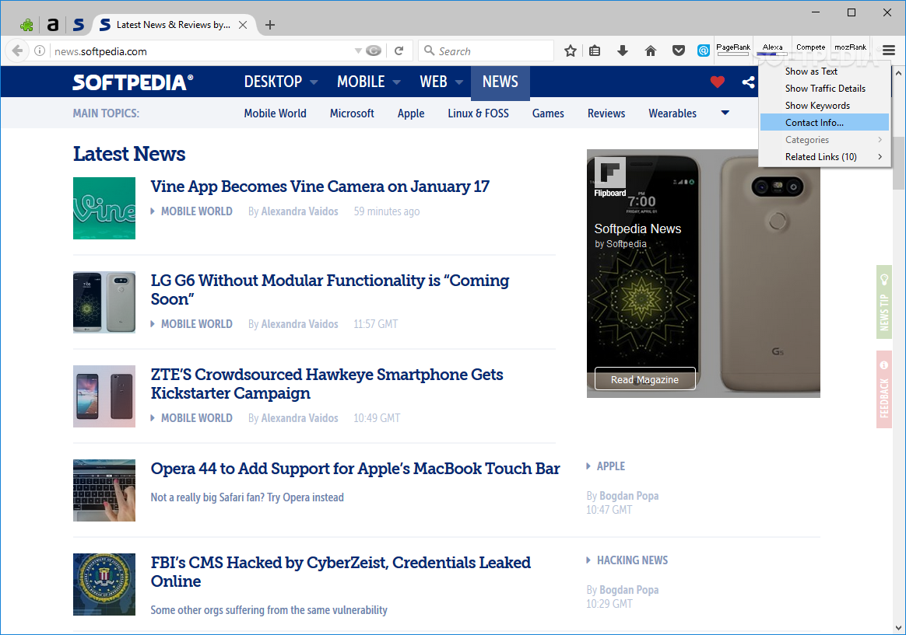Image resolution: width=906 pixels, height=635 pixels.
Task: Open the first Softpedia 'S' pinned tab
Action: (x=79, y=25)
